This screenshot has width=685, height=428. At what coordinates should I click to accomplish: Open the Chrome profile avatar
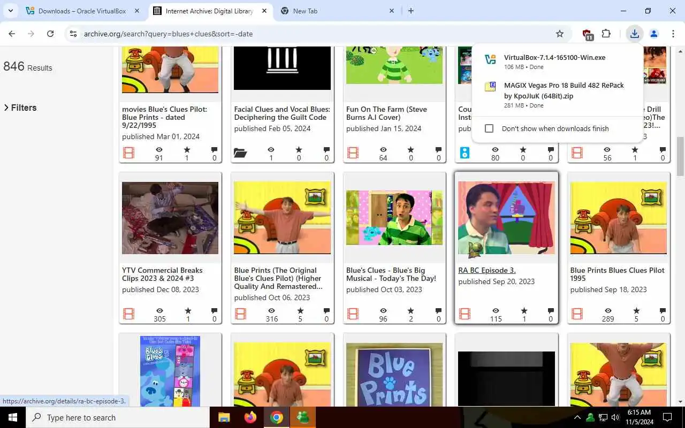pos(654,34)
